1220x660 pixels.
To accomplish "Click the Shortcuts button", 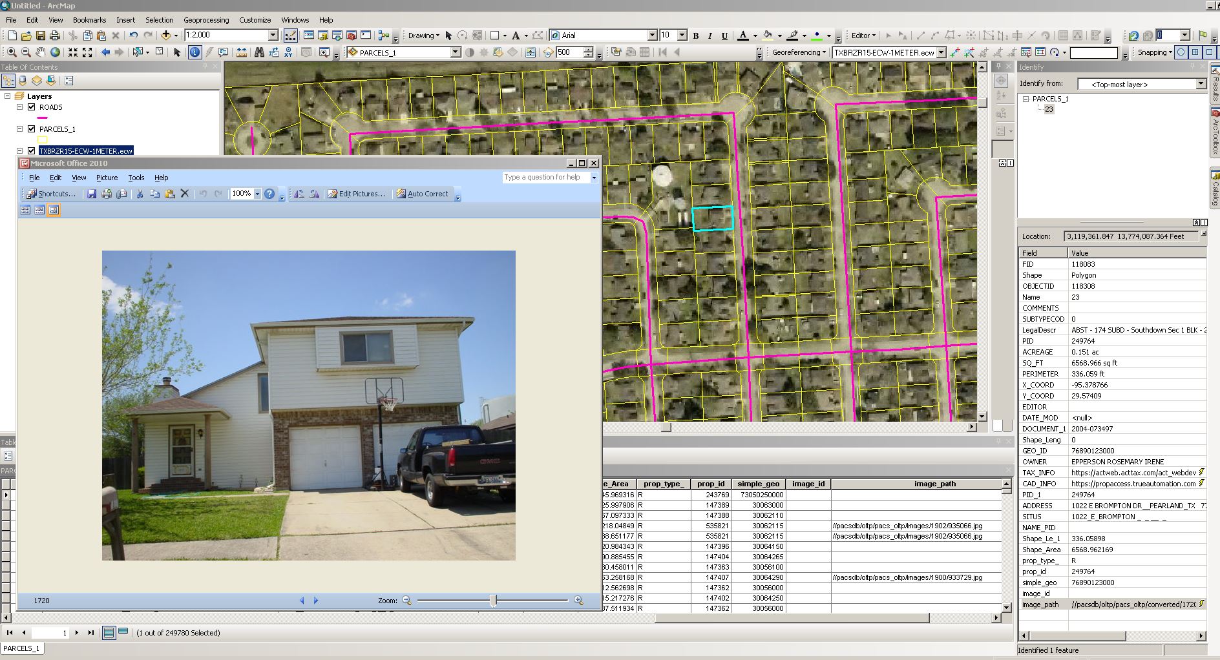I will 51,194.
